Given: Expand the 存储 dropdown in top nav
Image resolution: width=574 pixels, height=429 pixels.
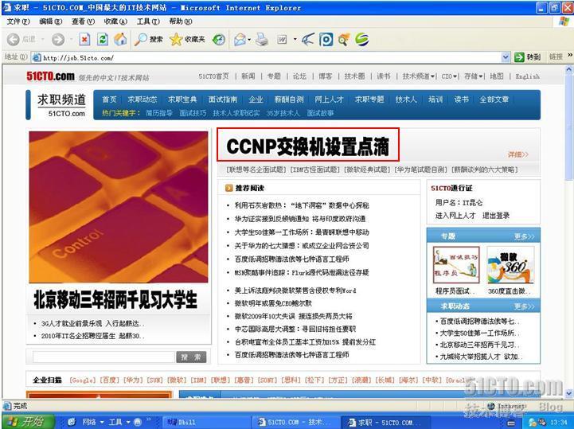Looking at the screenshot, I should pos(481,76).
